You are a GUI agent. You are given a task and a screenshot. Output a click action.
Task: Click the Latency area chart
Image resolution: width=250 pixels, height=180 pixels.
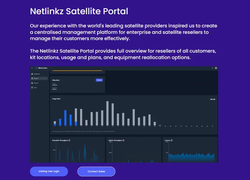(191, 158)
